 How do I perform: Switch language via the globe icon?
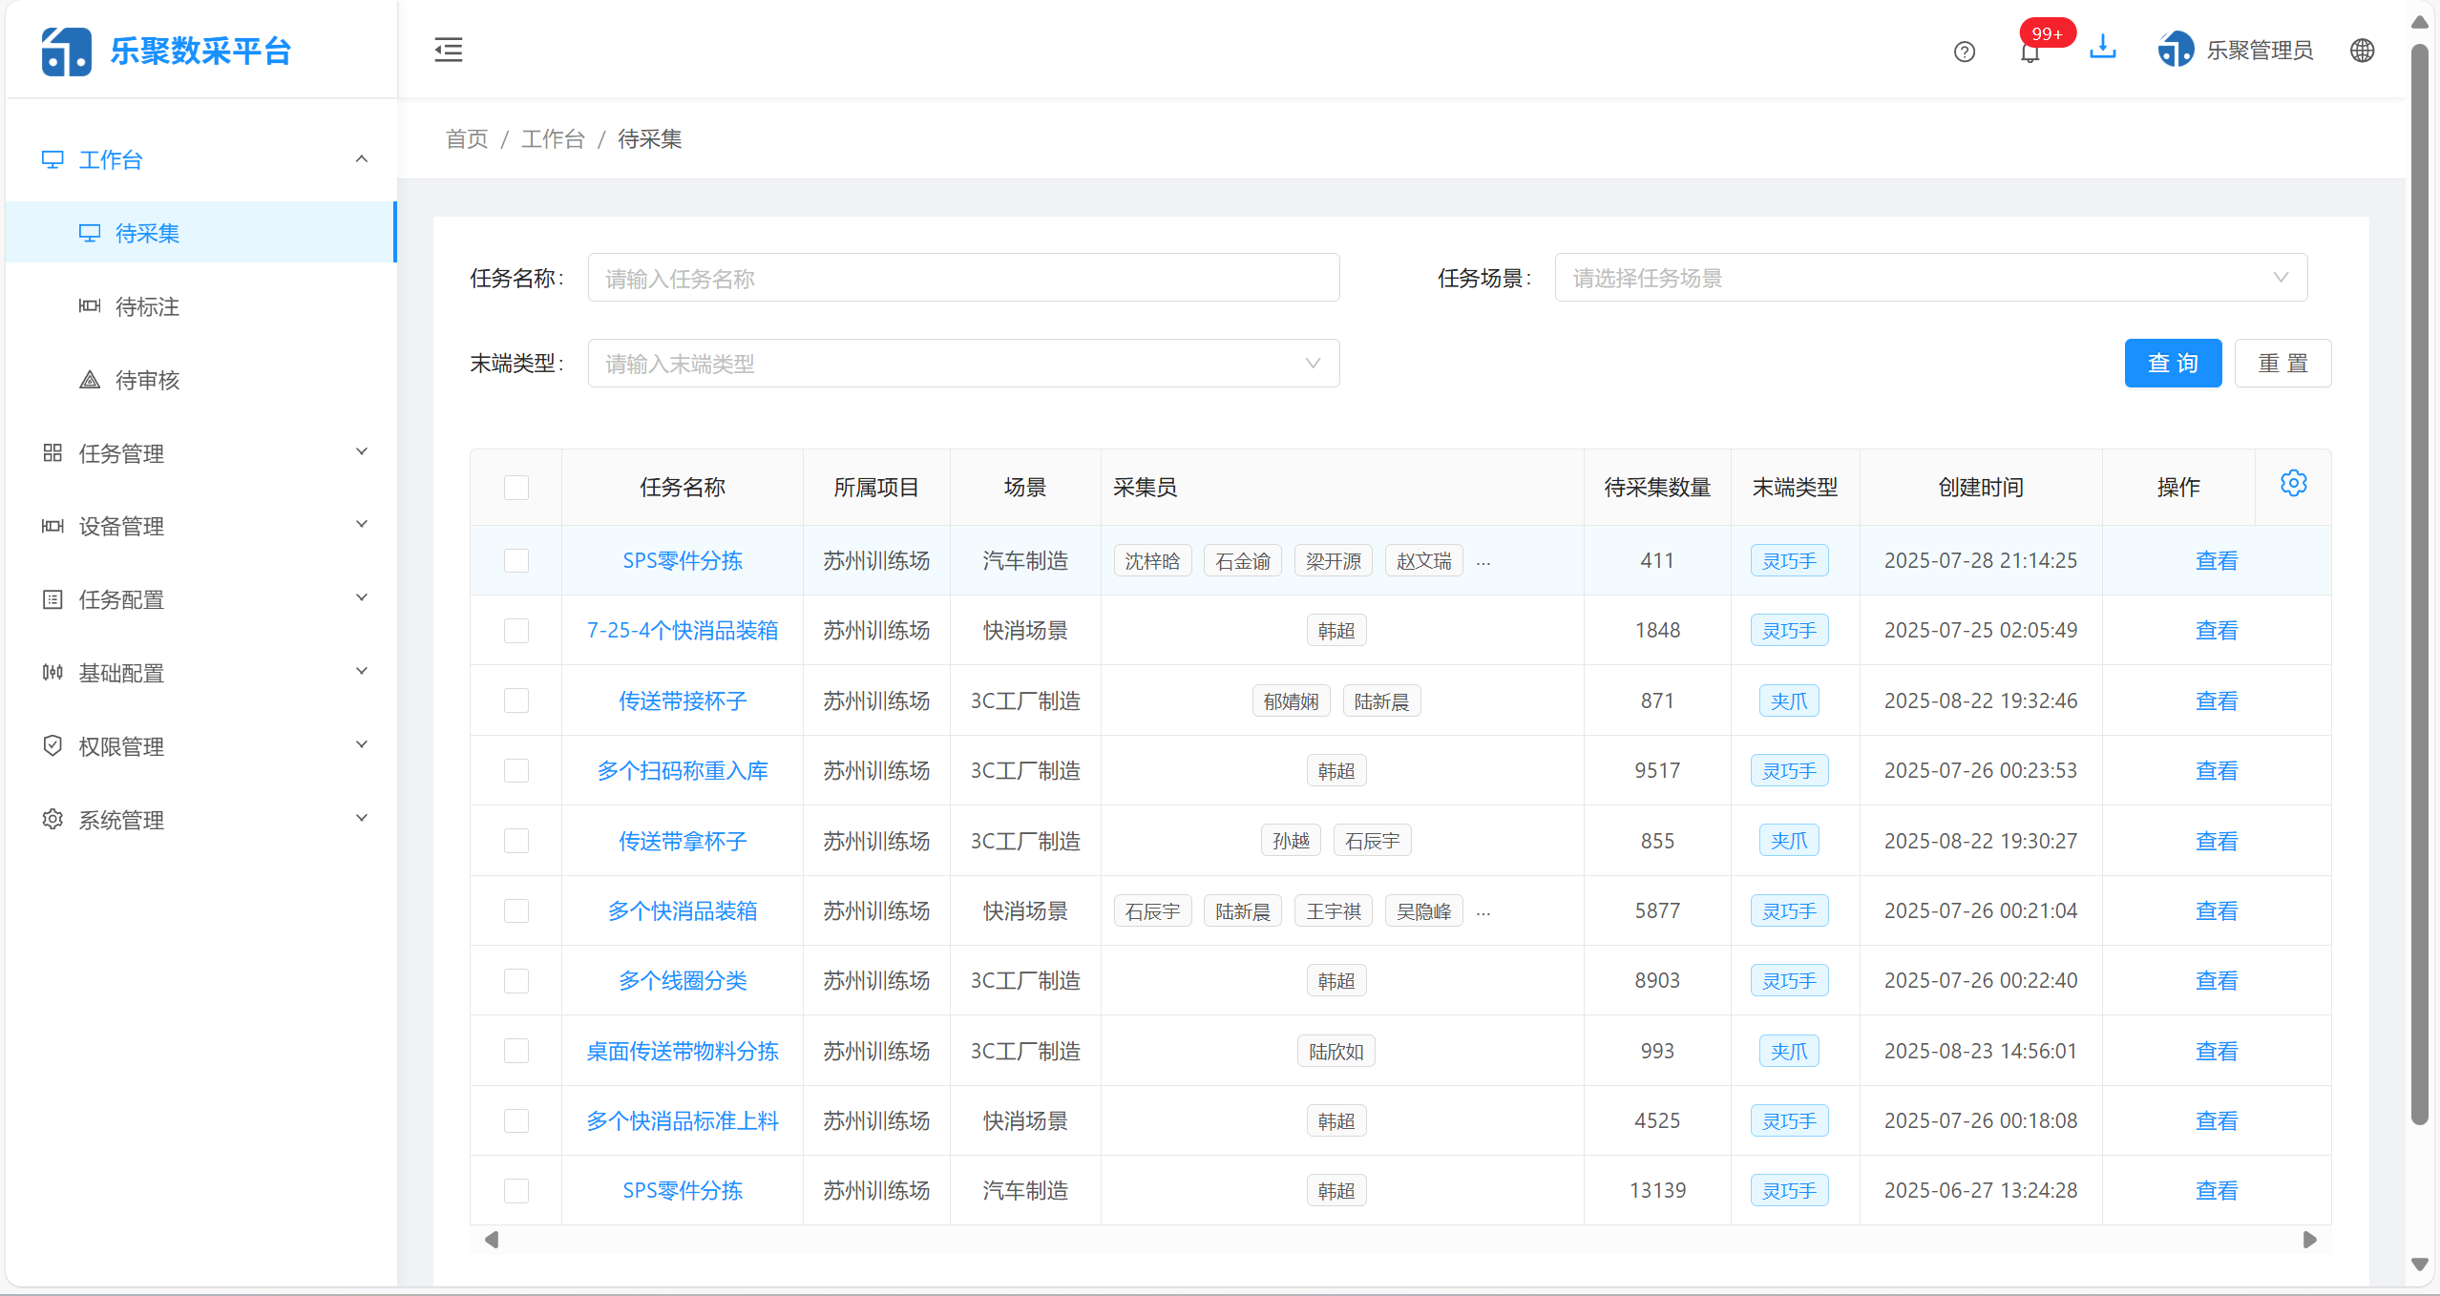coord(2361,50)
